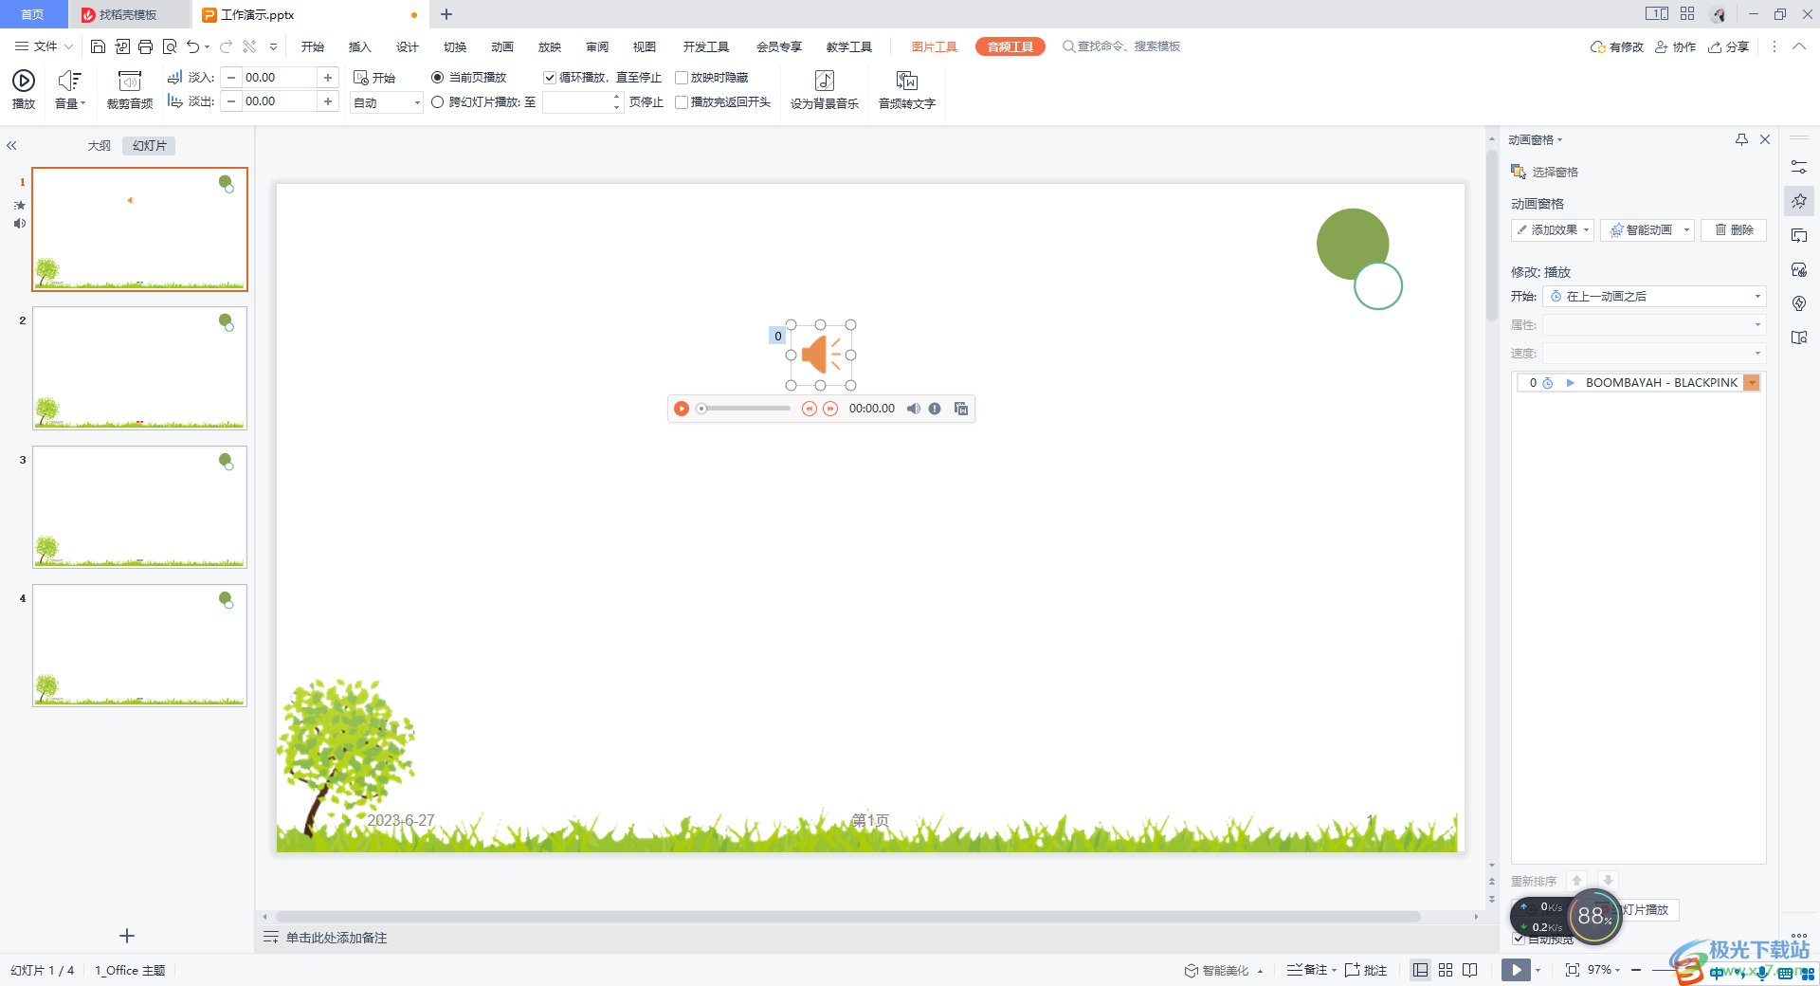The width and height of the screenshot is (1820, 986).
Task: Click the notes field to add notes
Action: [337, 938]
